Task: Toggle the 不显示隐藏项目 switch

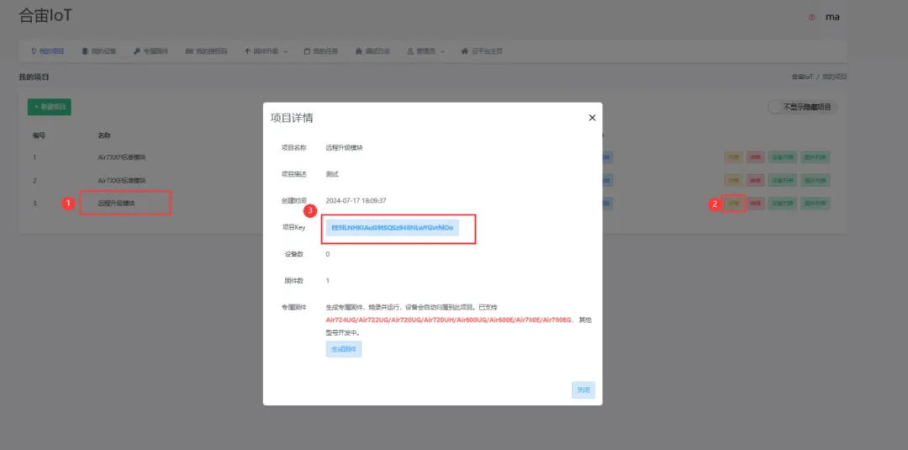Action: coord(803,107)
